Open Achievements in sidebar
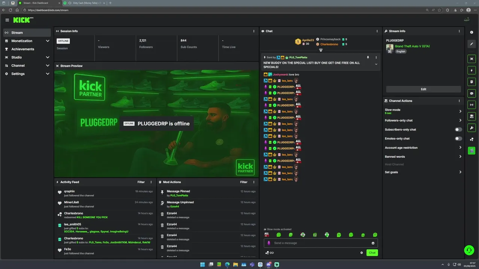This screenshot has width=479, height=269. tap(27, 49)
